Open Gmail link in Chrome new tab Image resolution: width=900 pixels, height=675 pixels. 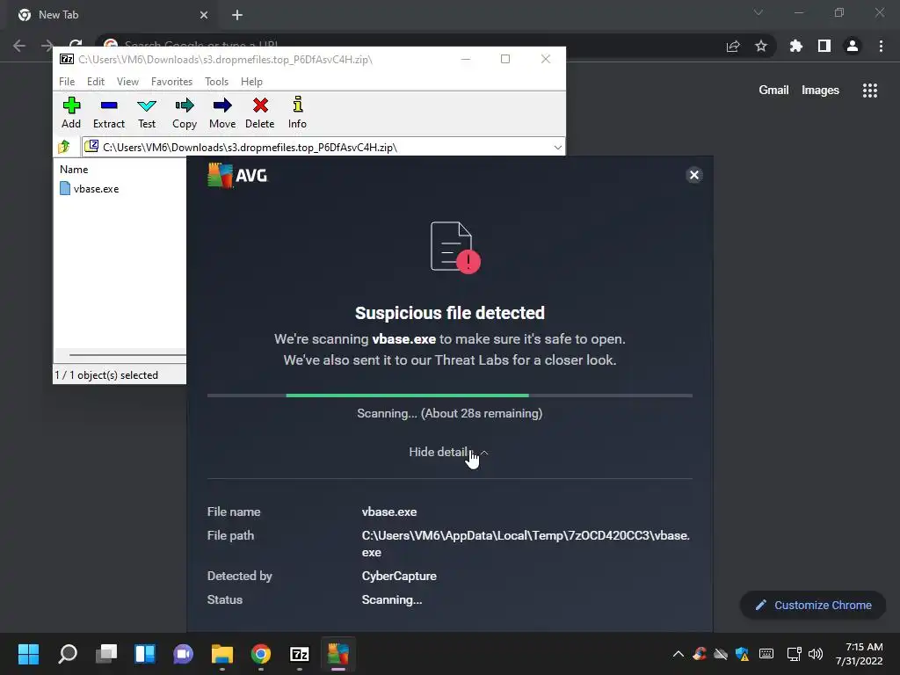(x=773, y=91)
